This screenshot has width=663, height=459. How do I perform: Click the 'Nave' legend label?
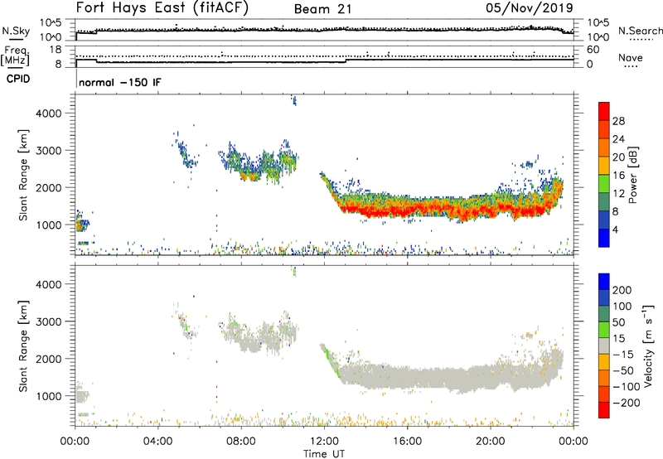click(630, 58)
